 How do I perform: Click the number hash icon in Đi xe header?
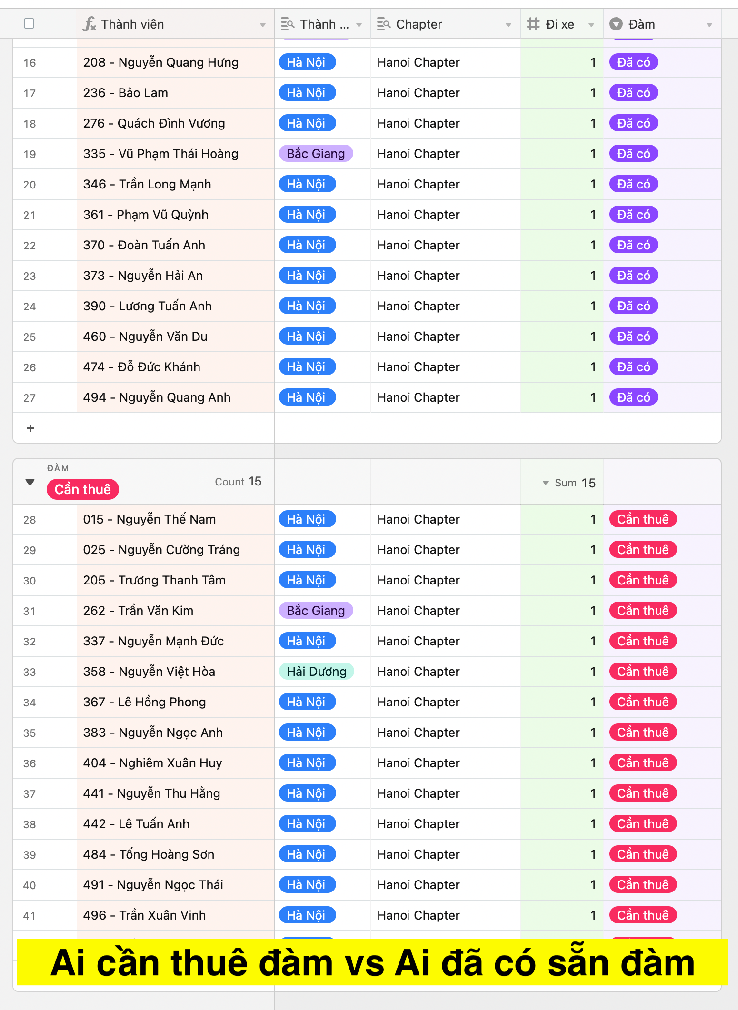coord(533,24)
